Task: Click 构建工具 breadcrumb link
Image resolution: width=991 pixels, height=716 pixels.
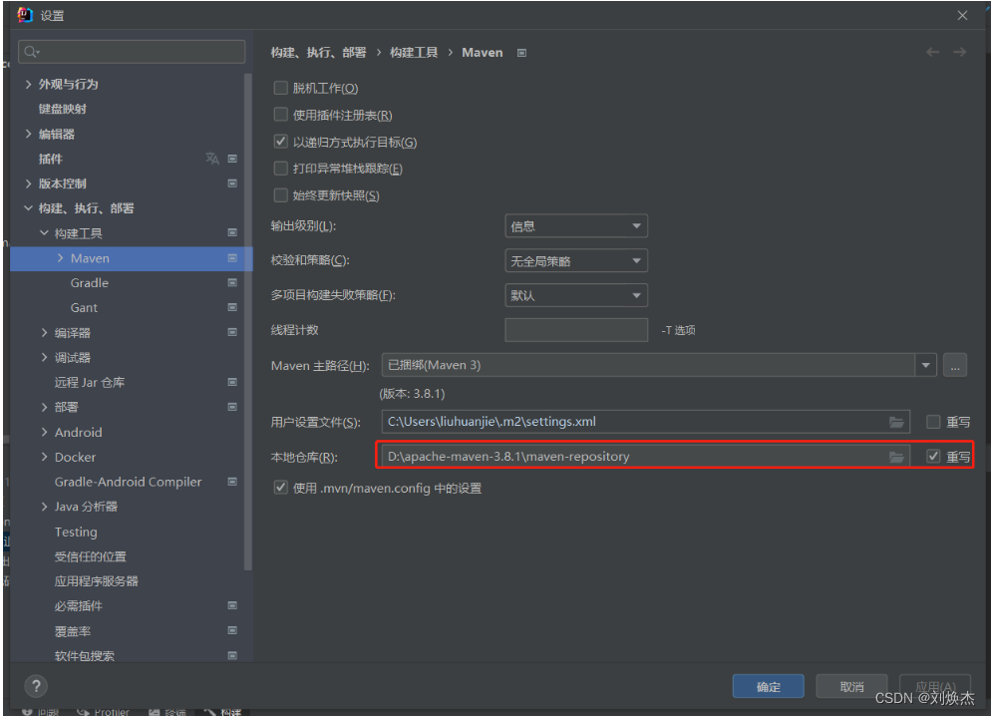Action: point(414,53)
